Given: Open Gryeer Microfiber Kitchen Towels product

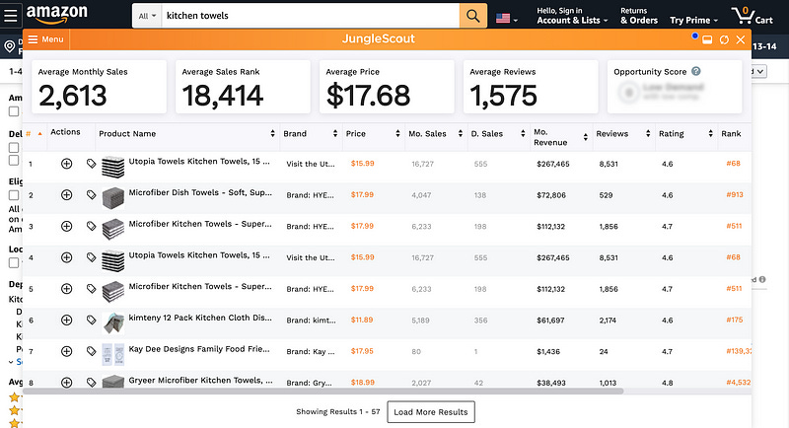Looking at the screenshot, I should [200, 381].
